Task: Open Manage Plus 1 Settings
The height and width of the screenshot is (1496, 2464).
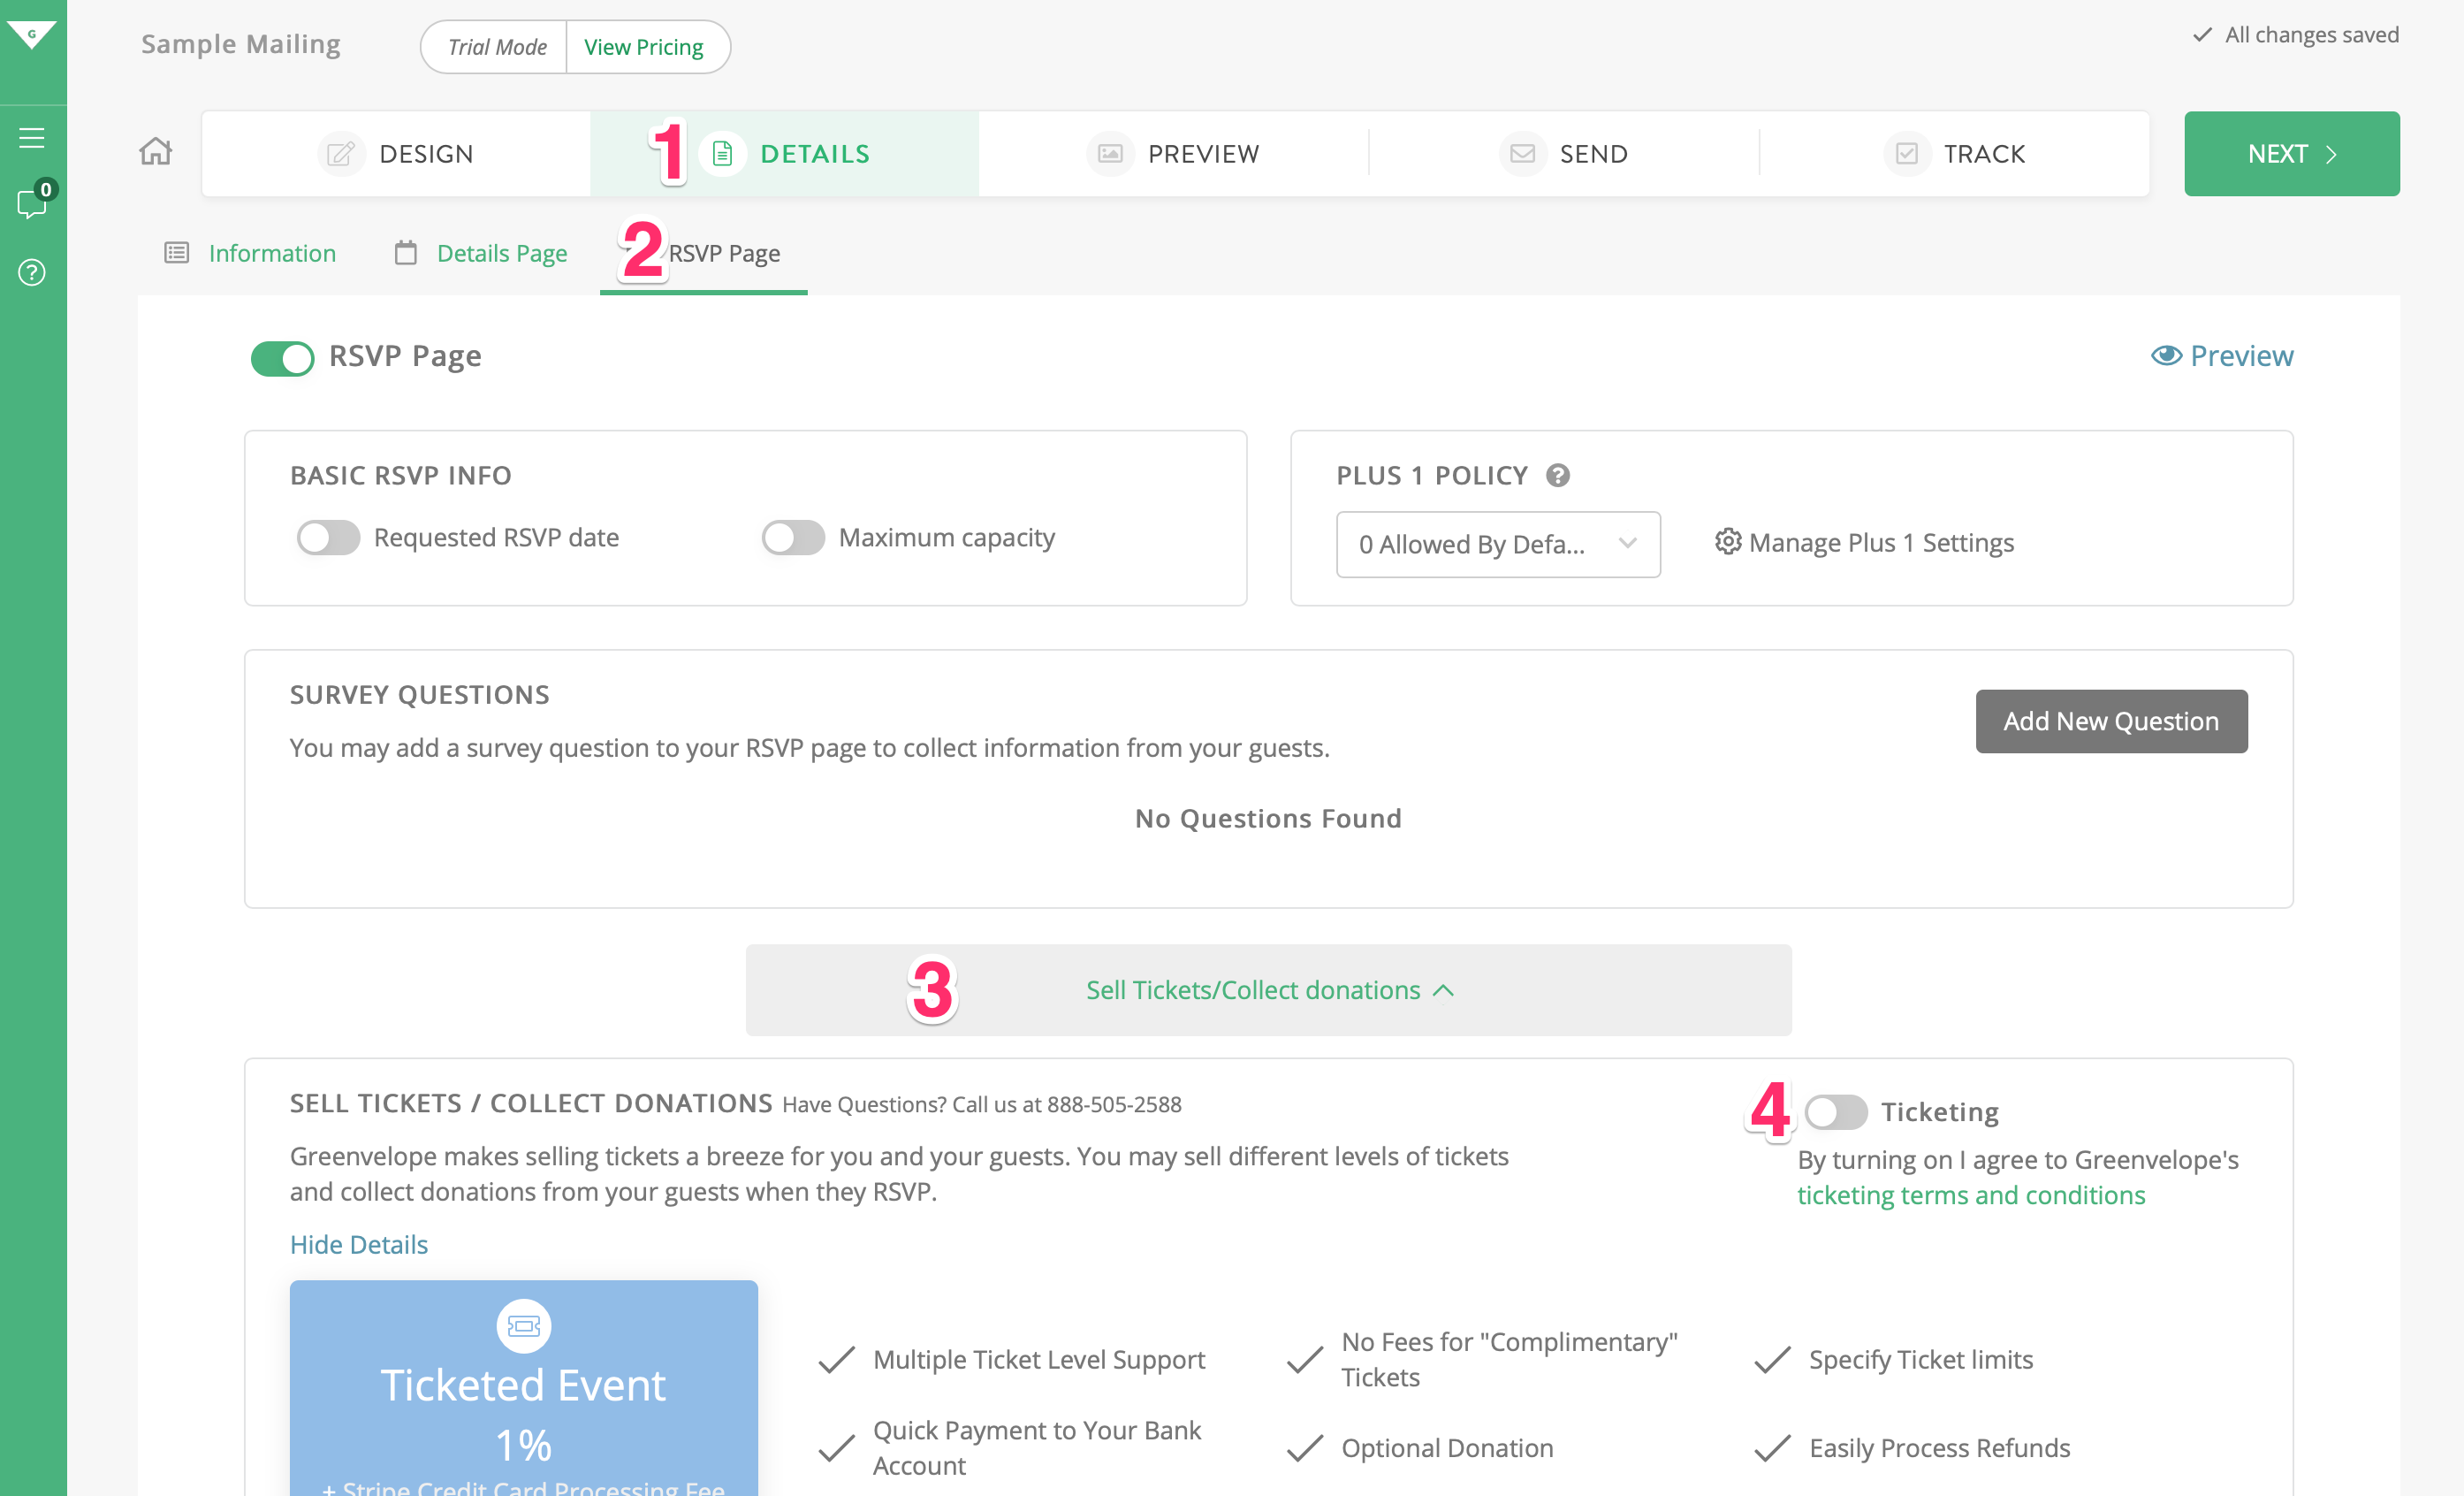Action: [1864, 541]
